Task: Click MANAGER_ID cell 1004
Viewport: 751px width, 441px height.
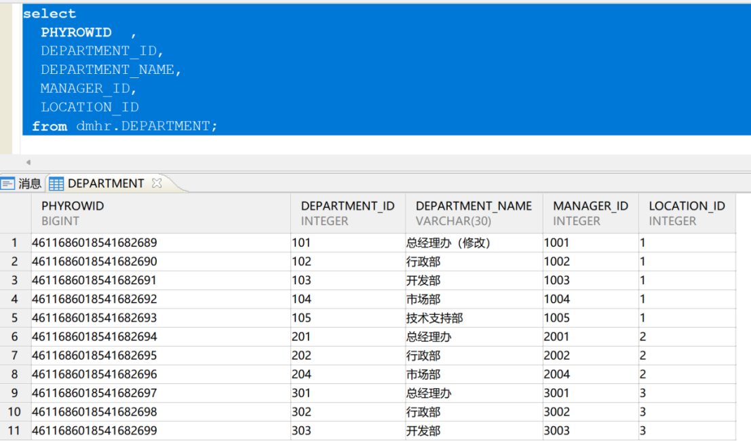Action: click(590, 299)
